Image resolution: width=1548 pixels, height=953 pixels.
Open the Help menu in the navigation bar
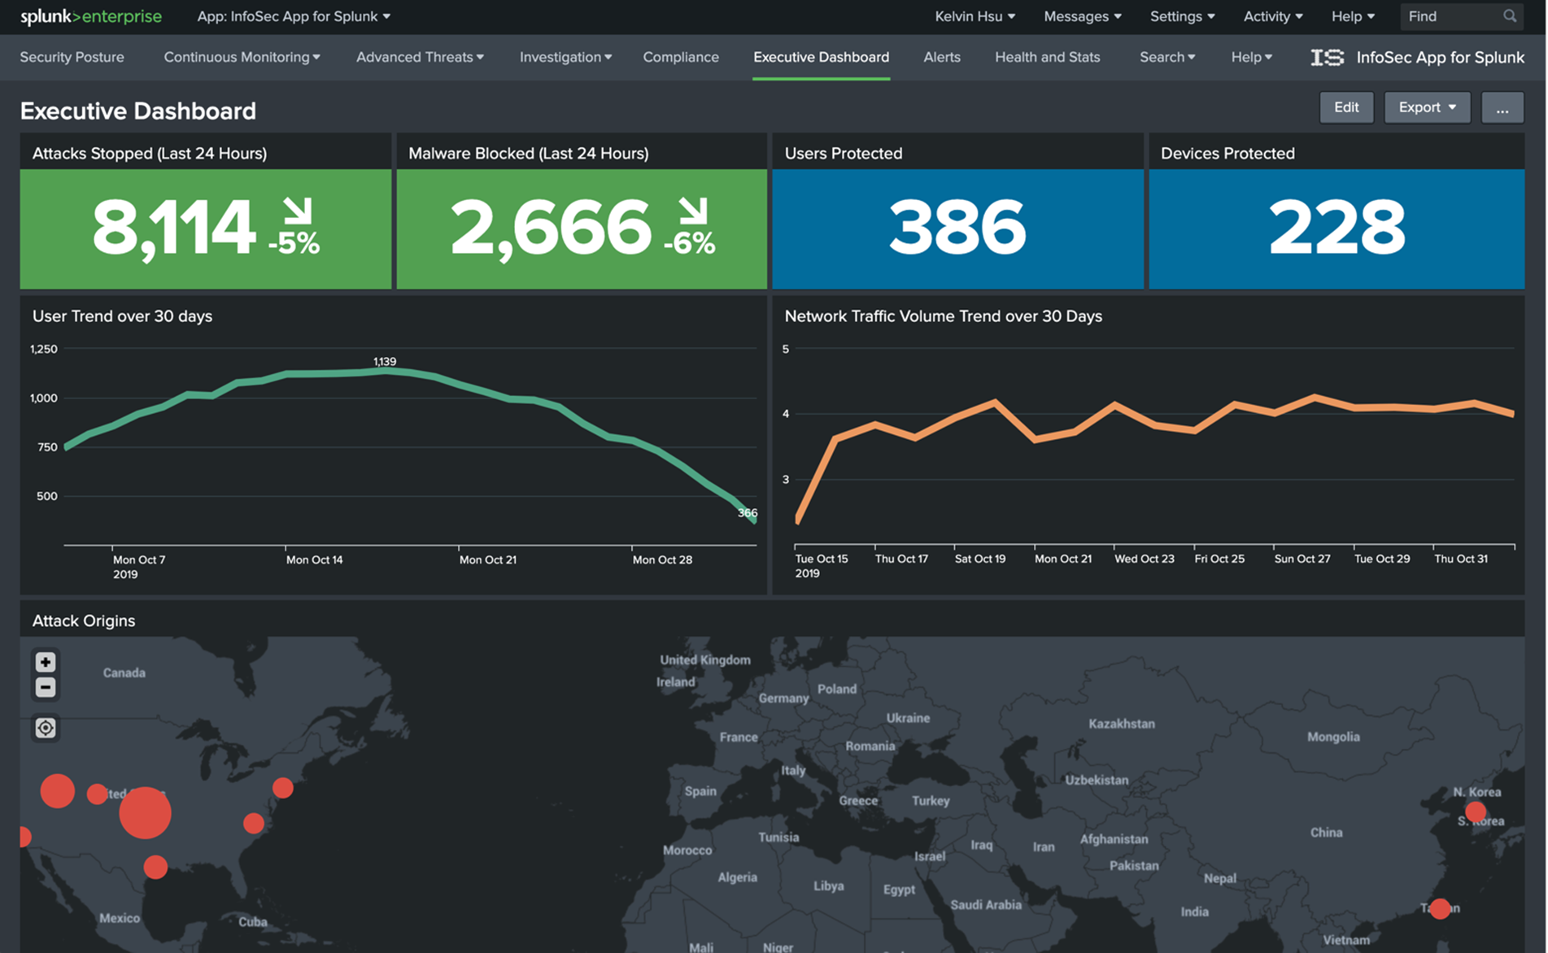click(x=1251, y=57)
